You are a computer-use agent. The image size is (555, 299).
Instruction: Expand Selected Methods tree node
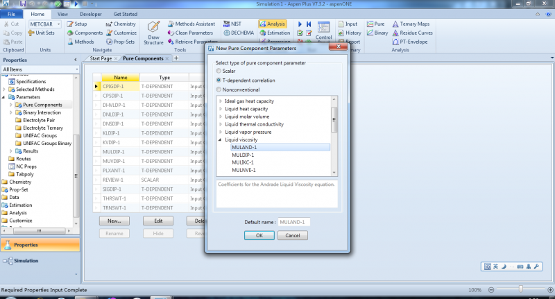coord(4,89)
